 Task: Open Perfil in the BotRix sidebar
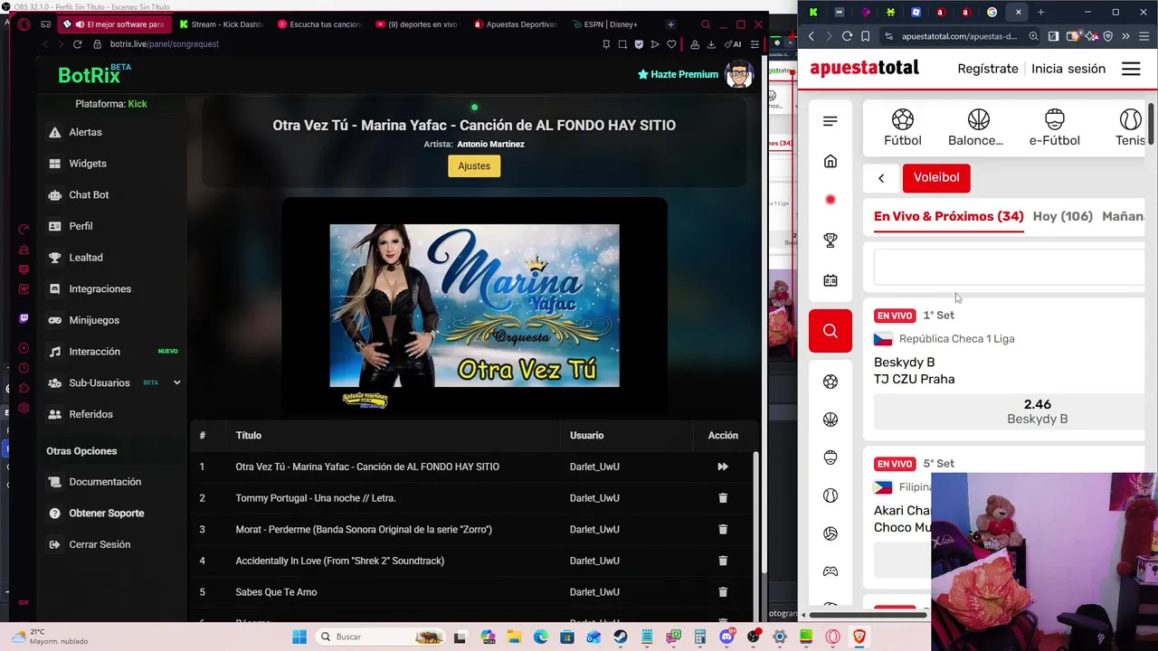pyautogui.click(x=81, y=226)
